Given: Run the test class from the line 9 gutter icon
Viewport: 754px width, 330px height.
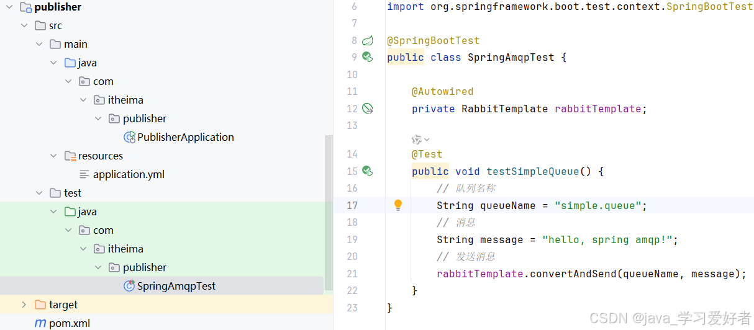Looking at the screenshot, I should (368, 57).
